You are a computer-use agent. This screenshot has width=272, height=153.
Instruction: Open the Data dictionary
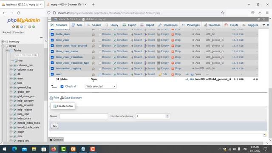coord(71,98)
